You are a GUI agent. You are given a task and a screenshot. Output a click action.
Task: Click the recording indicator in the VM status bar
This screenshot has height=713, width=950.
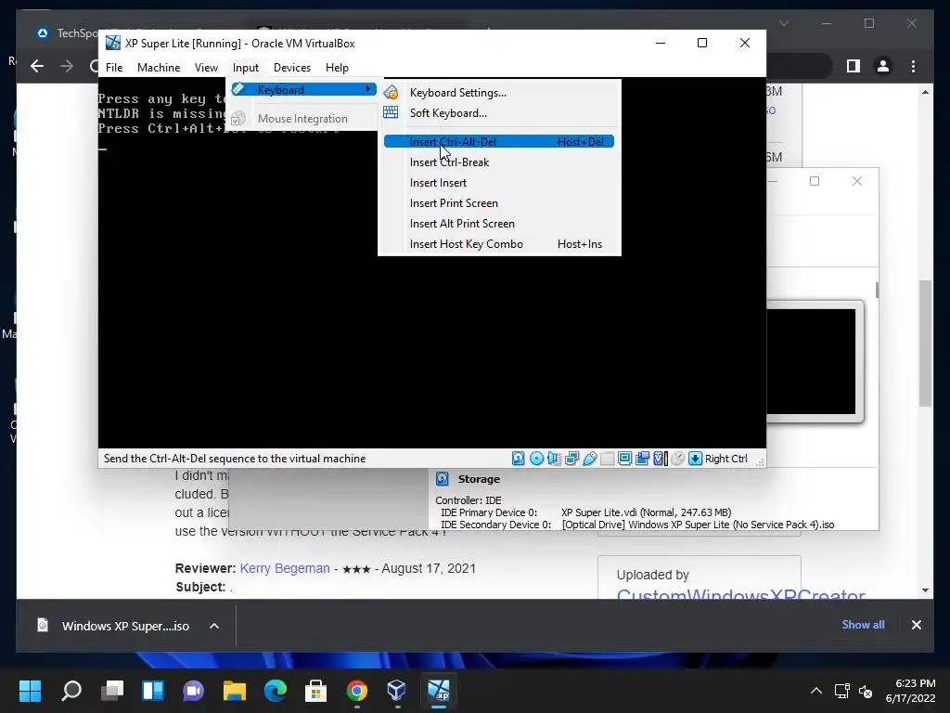pyautogui.click(x=642, y=459)
